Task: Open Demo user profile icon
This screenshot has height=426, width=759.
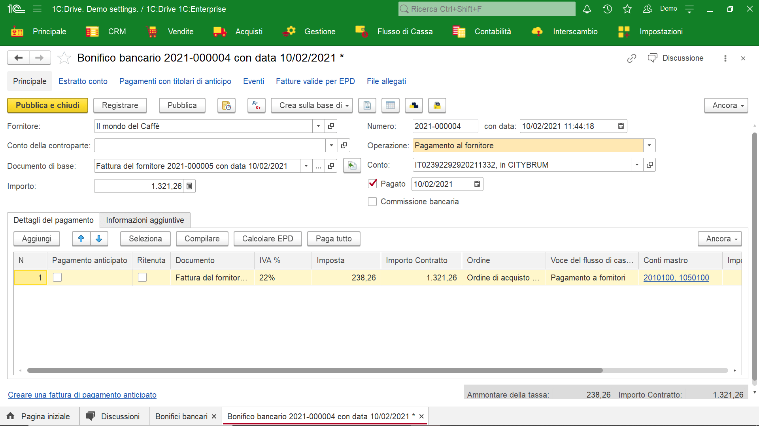Action: click(648, 9)
